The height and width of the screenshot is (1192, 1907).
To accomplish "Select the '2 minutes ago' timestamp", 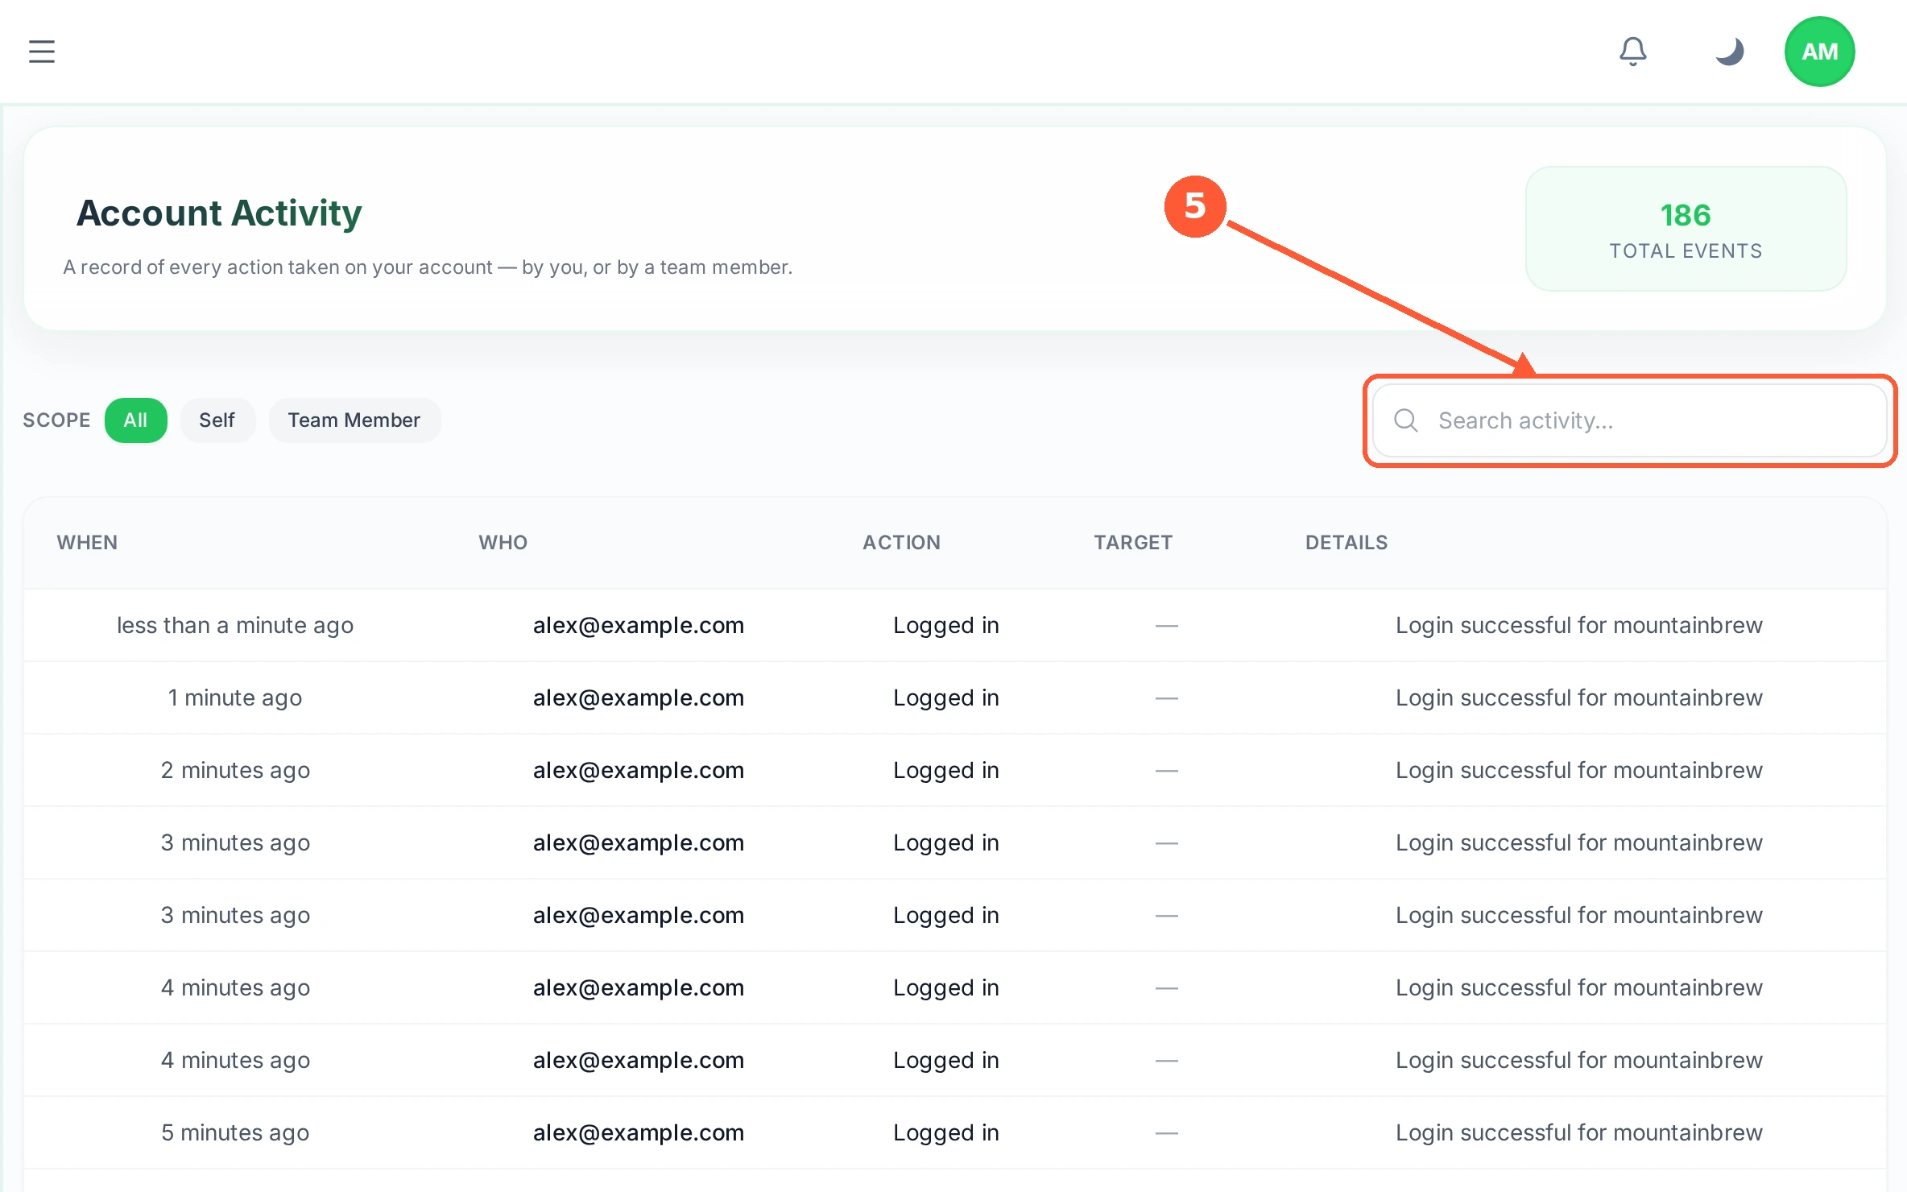I will (235, 771).
